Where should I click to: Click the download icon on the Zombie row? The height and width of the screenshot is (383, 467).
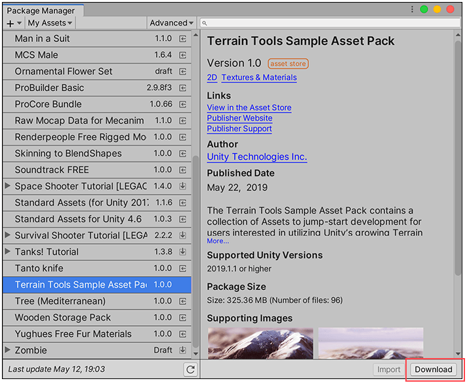point(182,350)
